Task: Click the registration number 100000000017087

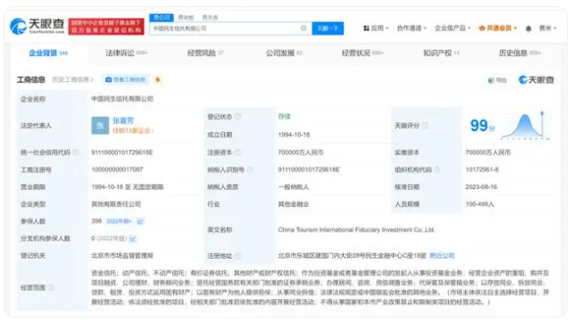Action: pos(117,170)
